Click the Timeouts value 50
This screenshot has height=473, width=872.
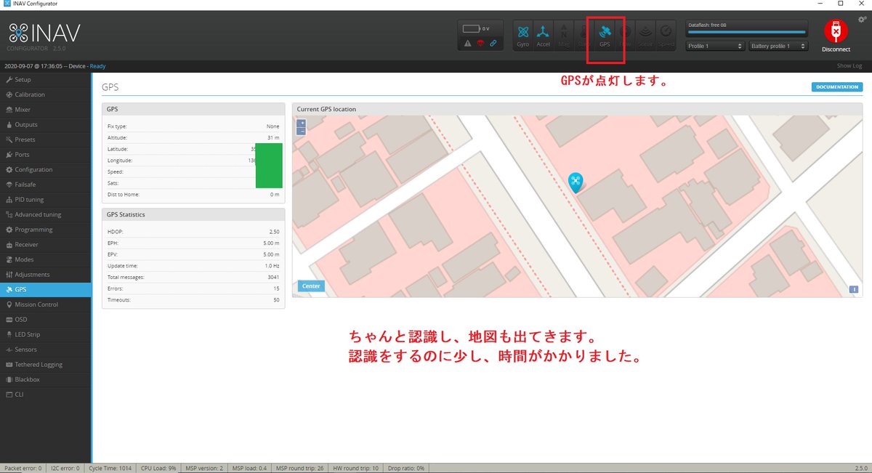point(277,299)
